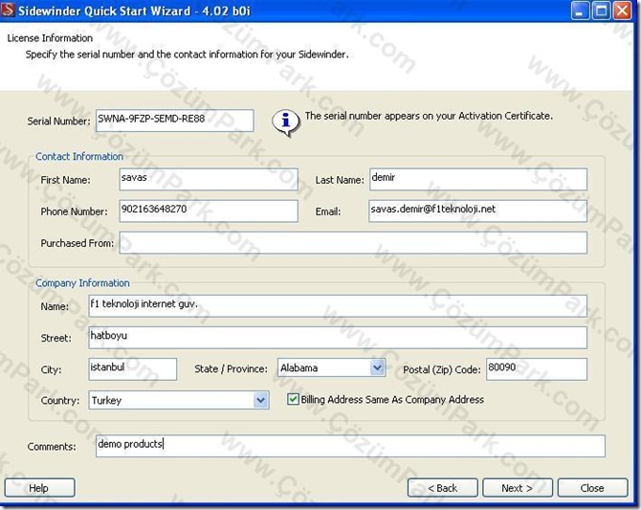Click the Help button
This screenshot has width=641, height=510.
[x=39, y=488]
